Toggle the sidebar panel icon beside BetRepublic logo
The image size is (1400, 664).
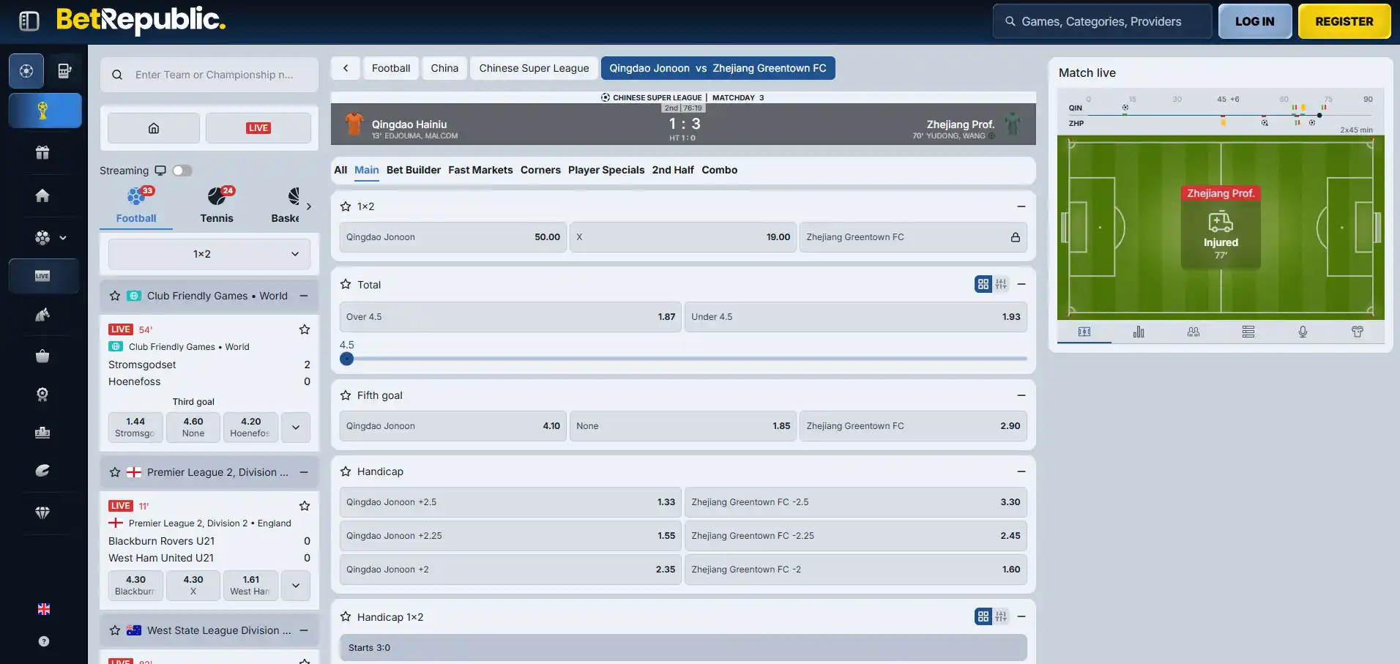29,21
